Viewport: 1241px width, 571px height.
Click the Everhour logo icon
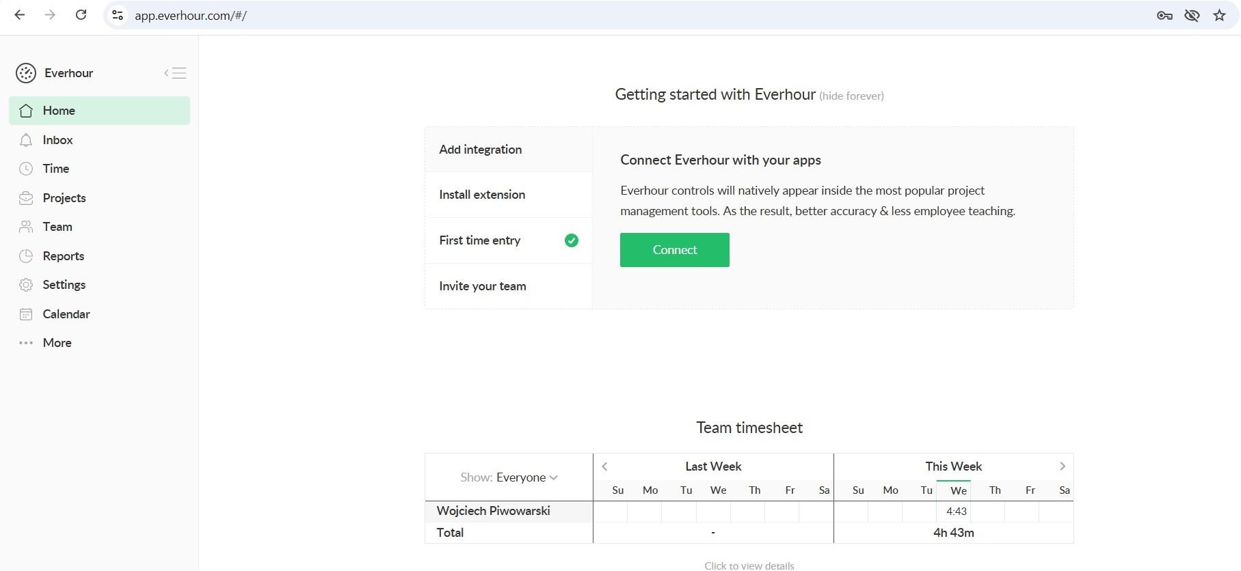[26, 73]
